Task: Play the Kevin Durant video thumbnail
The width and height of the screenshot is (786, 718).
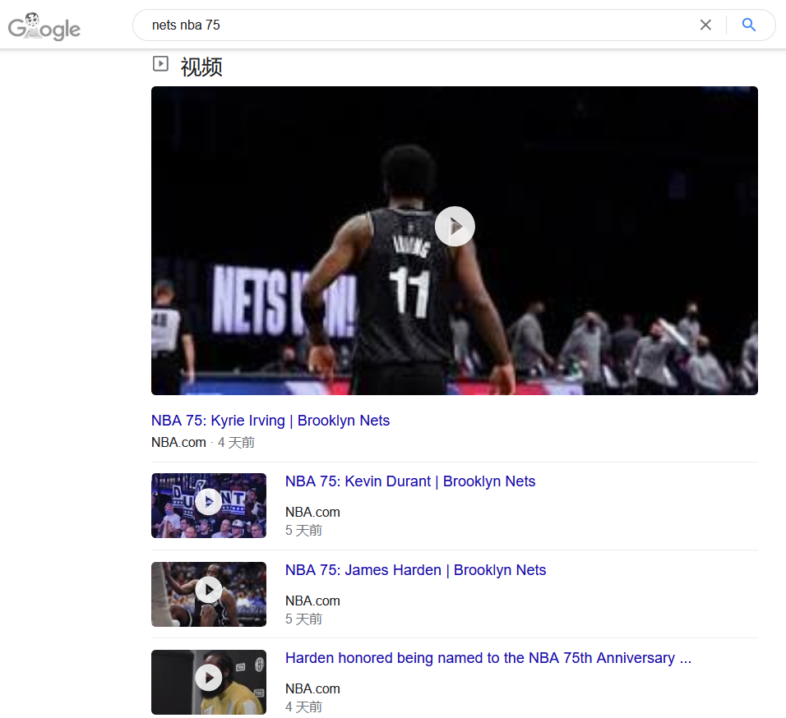Action: [x=209, y=505]
